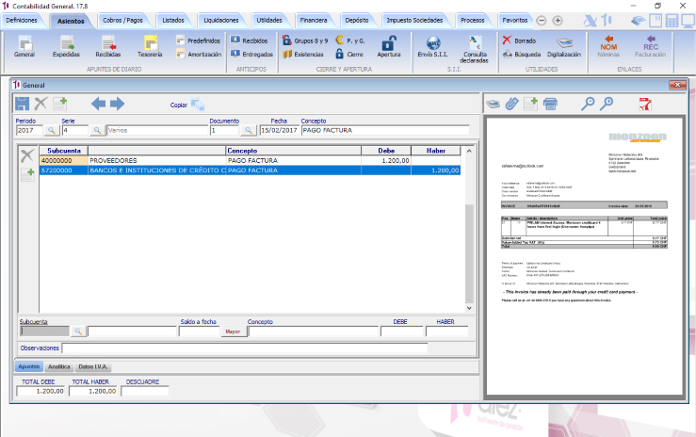Open Periodo lookup magnifier button

[52, 130]
